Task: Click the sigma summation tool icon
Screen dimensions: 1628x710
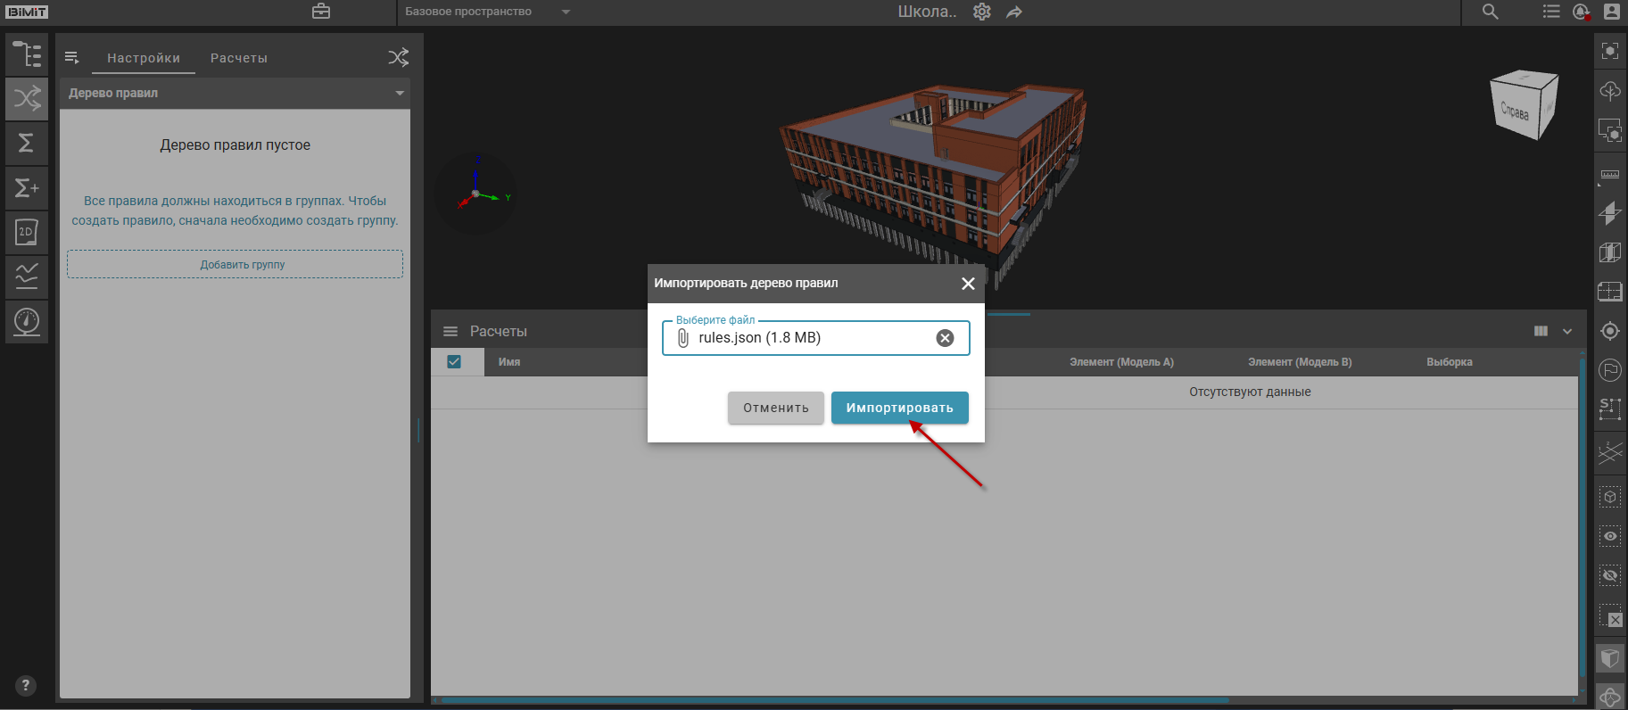Action: click(x=27, y=143)
